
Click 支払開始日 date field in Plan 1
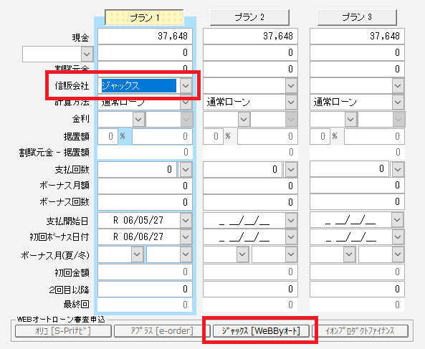point(139,220)
